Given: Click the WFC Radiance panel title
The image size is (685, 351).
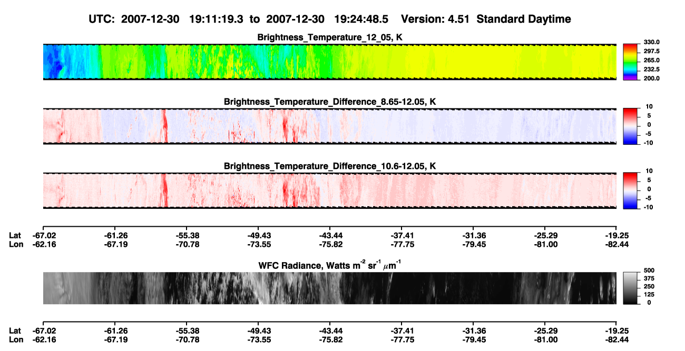Looking at the screenshot, I should click(330, 265).
